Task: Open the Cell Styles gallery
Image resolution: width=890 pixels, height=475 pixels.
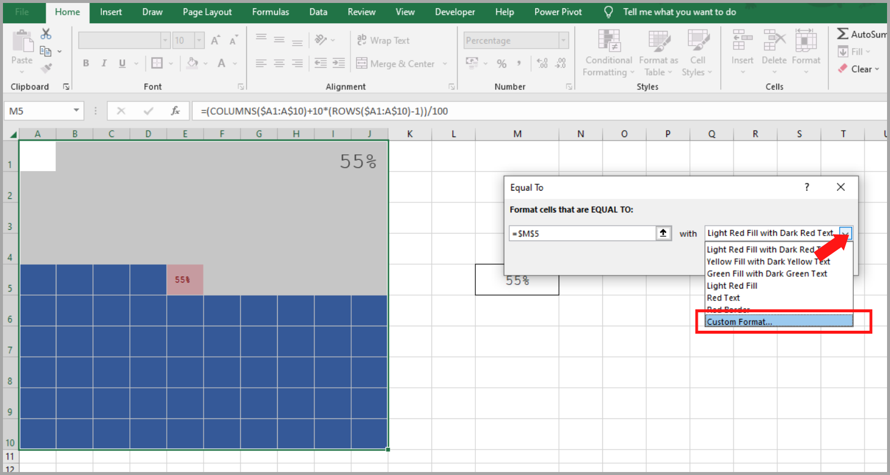Action: pyautogui.click(x=698, y=53)
